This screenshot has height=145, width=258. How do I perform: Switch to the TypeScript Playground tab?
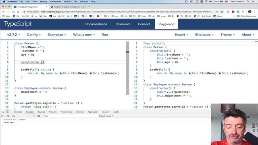31,7
